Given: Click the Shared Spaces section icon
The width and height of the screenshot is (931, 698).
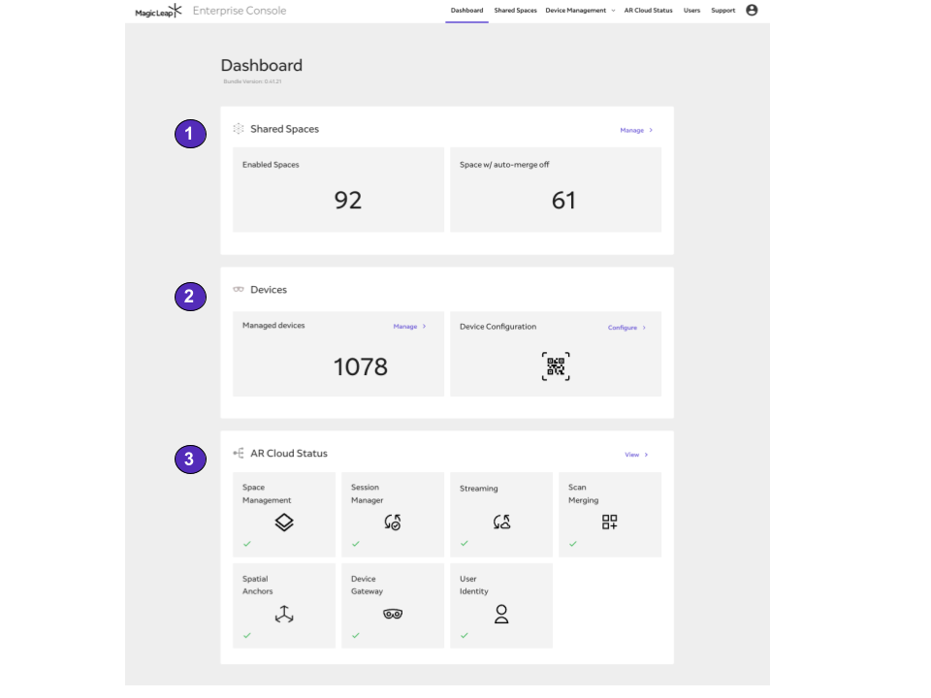Looking at the screenshot, I should (x=239, y=129).
